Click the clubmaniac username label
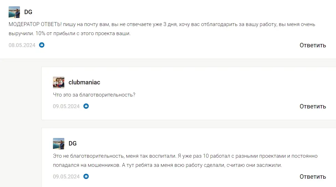The image size is (336, 187). 84,82
